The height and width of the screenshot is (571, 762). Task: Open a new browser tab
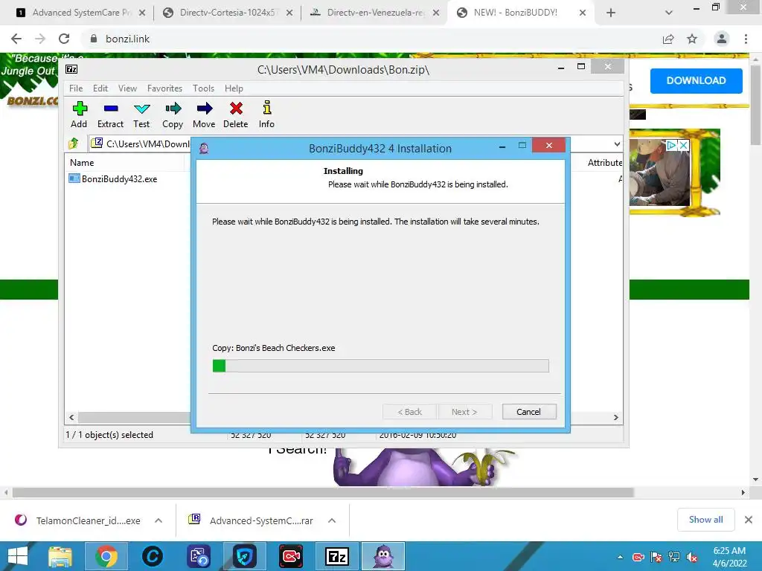(611, 13)
